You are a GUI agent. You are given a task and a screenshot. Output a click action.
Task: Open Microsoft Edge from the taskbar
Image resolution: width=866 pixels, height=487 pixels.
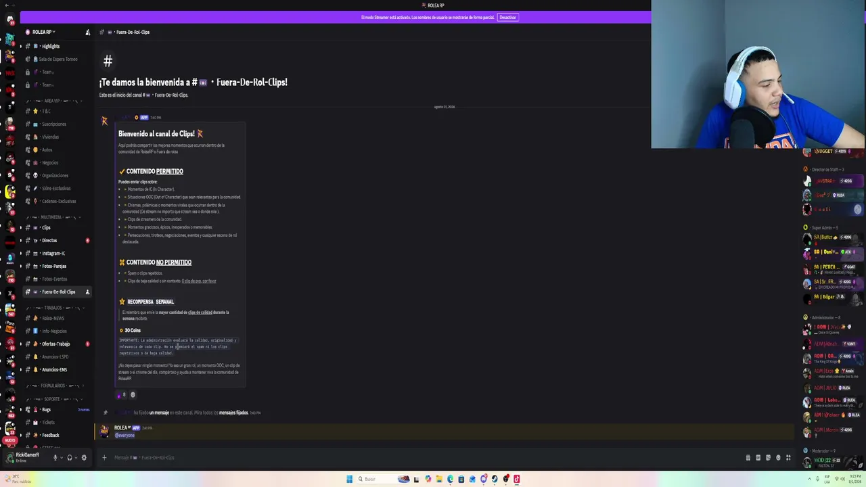click(451, 479)
